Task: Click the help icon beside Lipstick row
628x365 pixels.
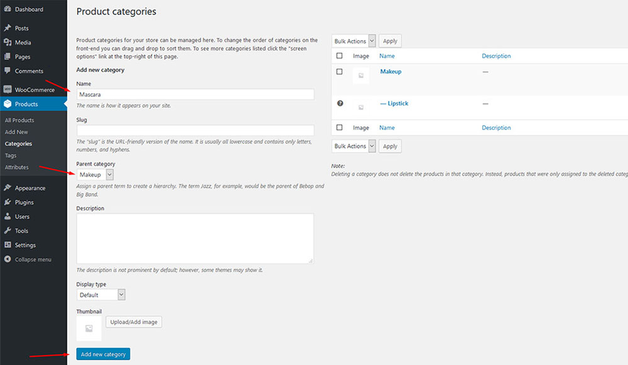Action: [340, 103]
